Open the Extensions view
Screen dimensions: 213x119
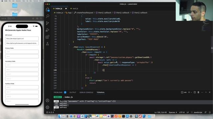47,37
